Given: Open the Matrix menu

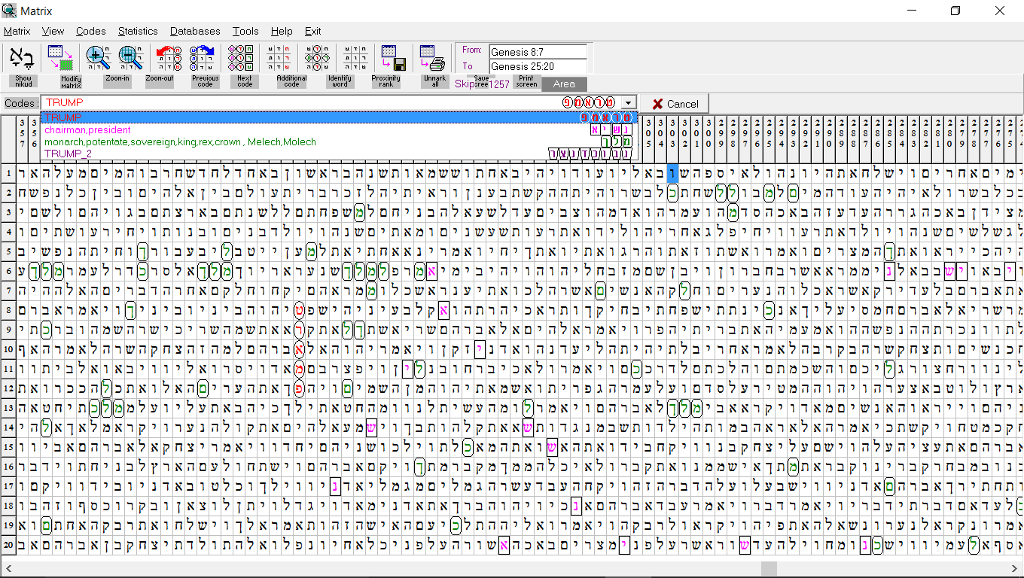Looking at the screenshot, I should pos(17,31).
